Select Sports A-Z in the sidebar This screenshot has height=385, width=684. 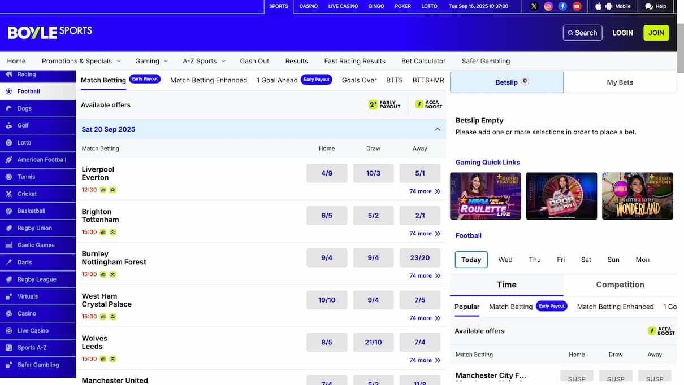pos(38,348)
